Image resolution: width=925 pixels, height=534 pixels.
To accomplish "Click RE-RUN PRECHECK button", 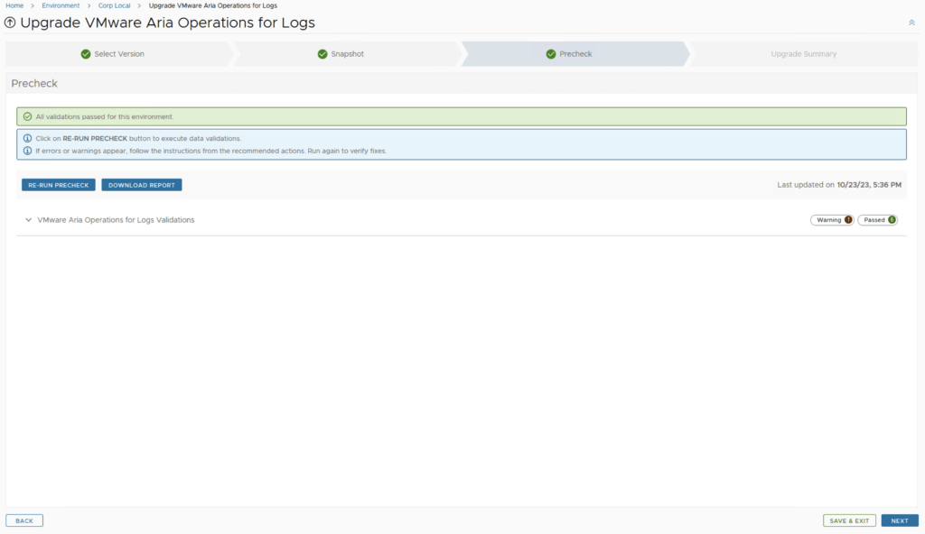I will click(59, 185).
